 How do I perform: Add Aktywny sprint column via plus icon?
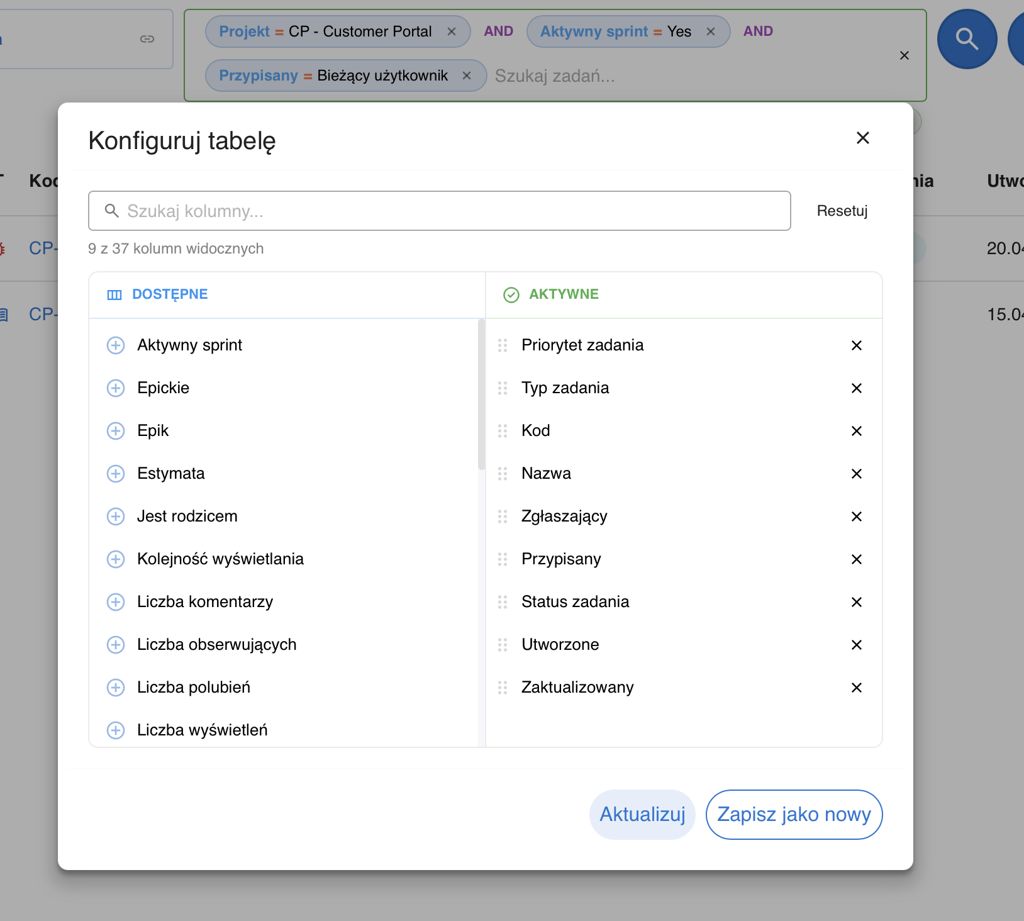point(116,345)
